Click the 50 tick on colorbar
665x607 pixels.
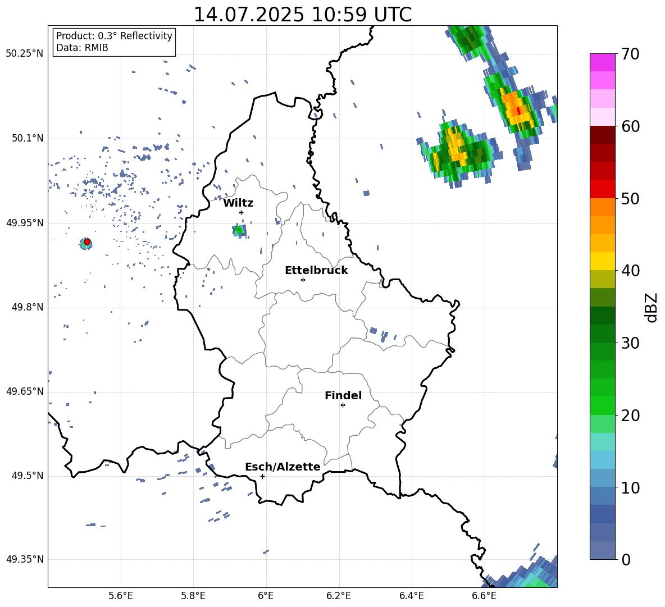click(x=630, y=198)
